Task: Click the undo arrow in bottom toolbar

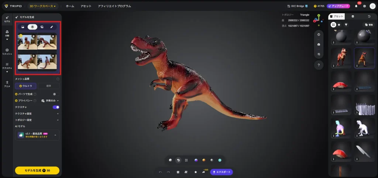Action: (x=160, y=172)
